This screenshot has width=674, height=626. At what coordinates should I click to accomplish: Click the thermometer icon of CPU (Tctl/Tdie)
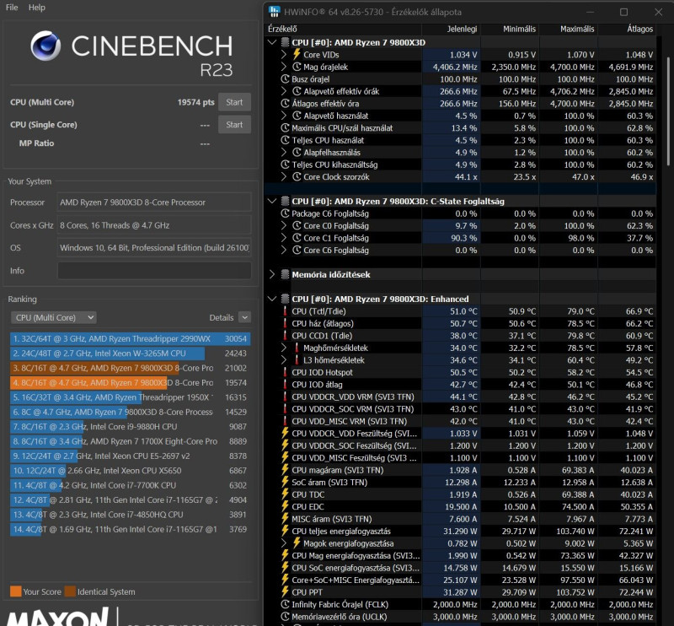click(x=285, y=311)
